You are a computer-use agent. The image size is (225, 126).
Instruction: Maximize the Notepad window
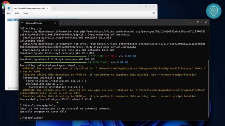146,6
